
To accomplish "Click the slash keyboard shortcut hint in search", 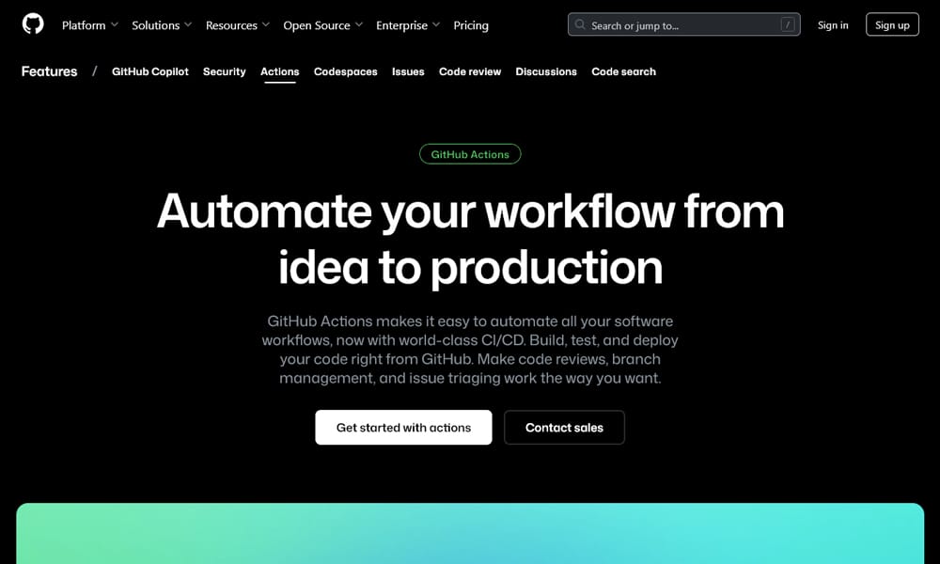I will [x=788, y=24].
